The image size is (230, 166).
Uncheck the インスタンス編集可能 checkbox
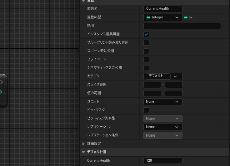[146, 34]
